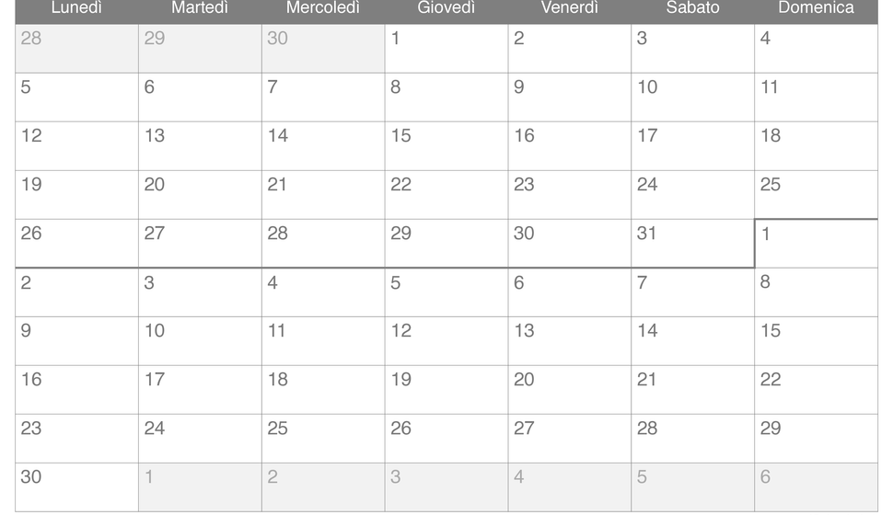Select day 25 in the Domenica column, fourth row

tap(816, 195)
